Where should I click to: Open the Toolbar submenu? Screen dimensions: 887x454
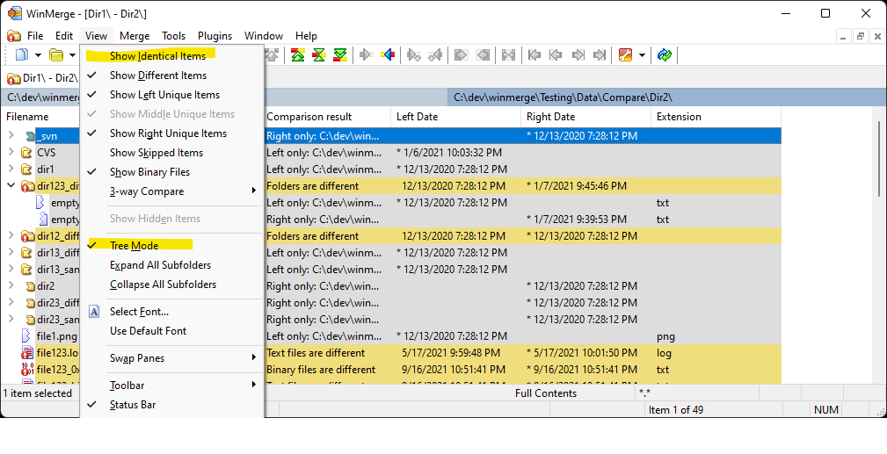tap(173, 386)
